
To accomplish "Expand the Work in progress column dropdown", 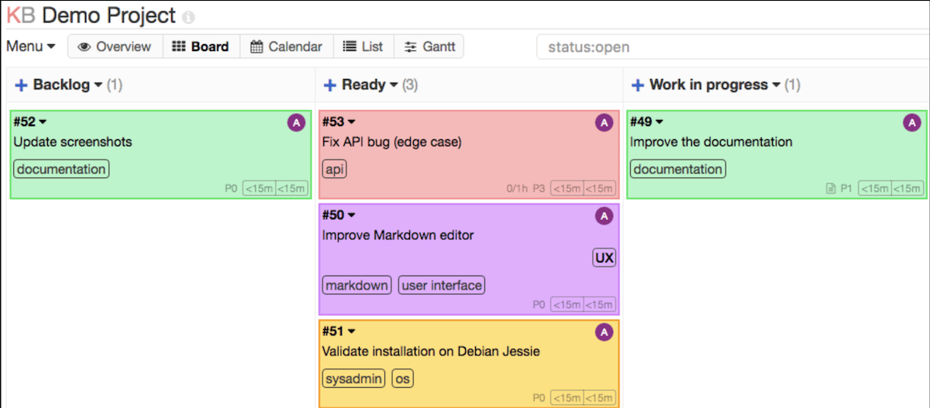I will pyautogui.click(x=776, y=85).
